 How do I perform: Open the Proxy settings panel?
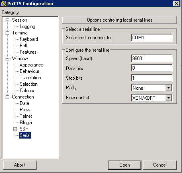(25, 110)
